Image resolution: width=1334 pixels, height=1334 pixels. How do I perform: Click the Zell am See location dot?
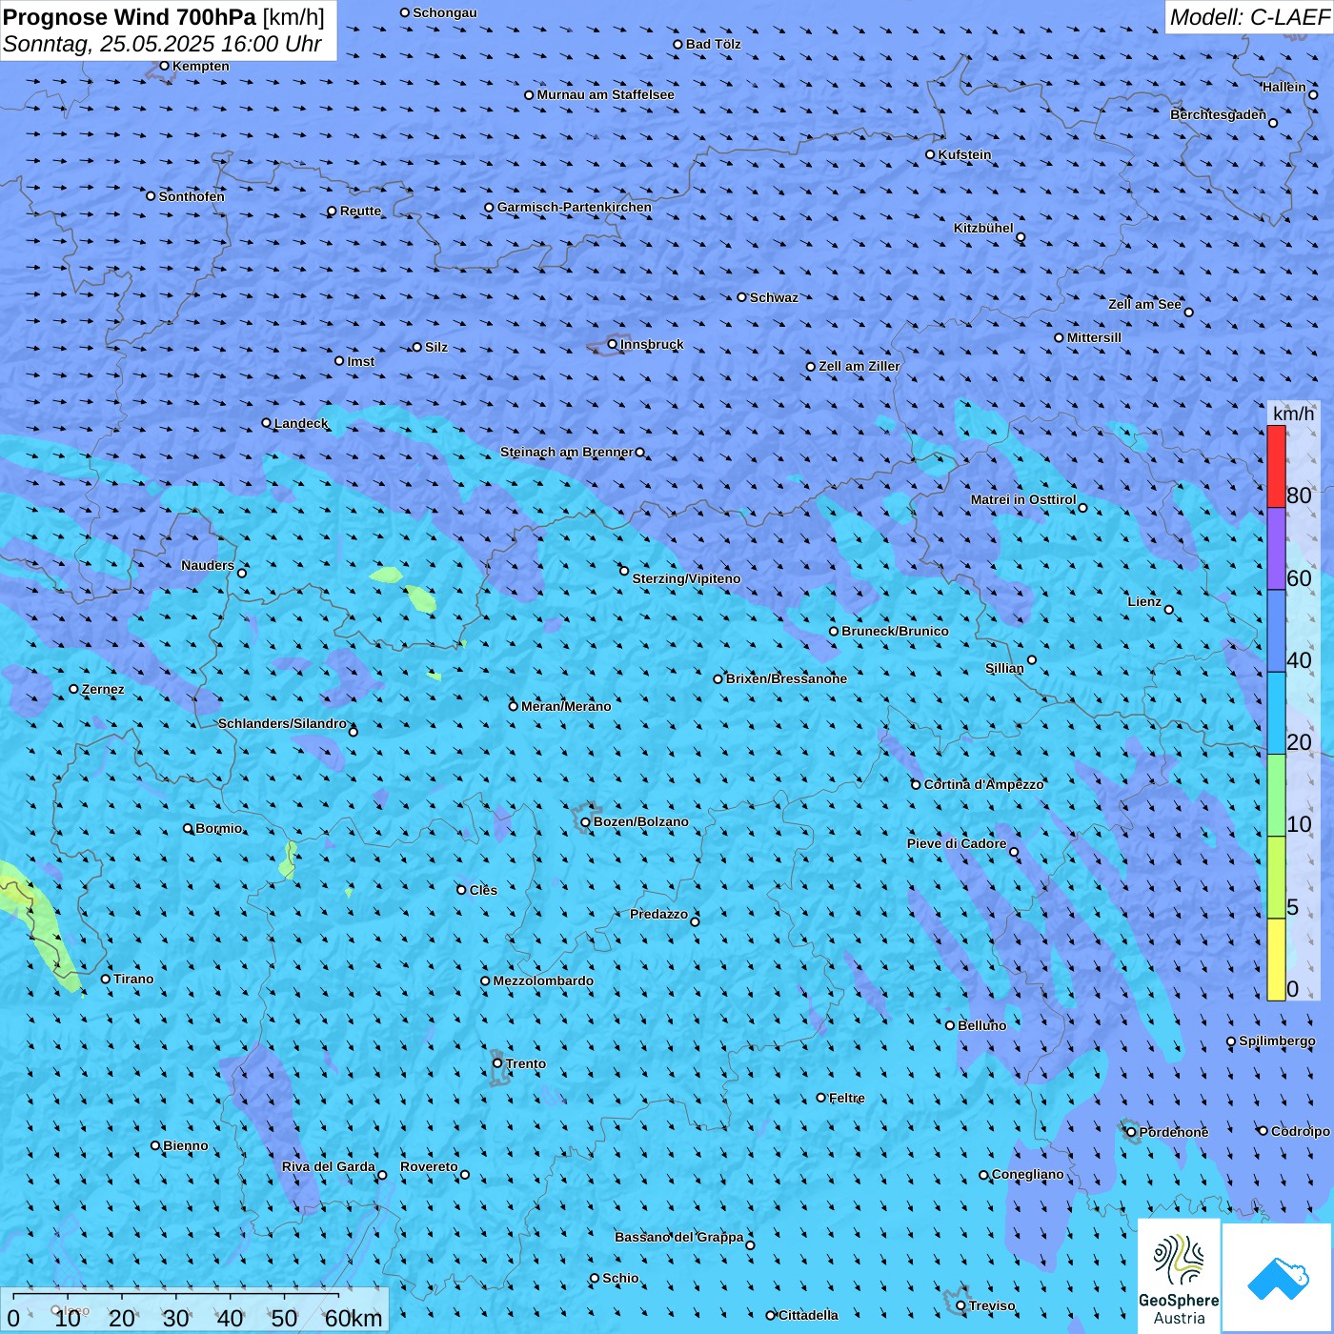[x=1188, y=312]
